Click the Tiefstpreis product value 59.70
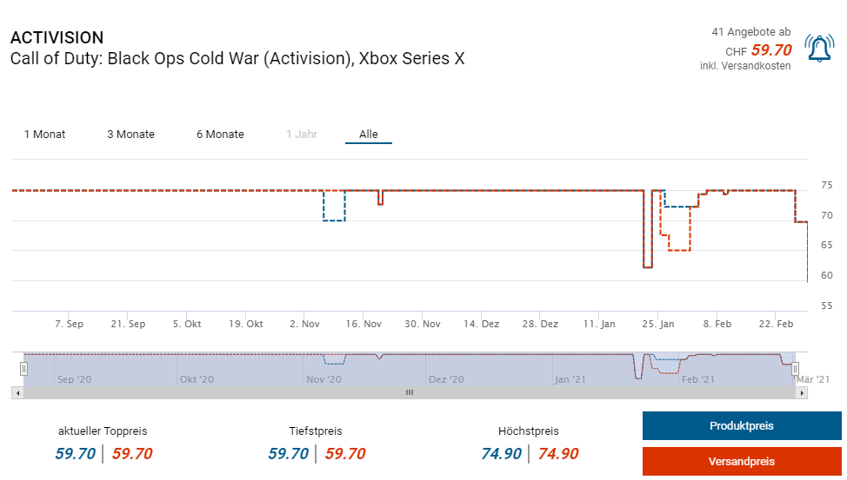This screenshot has height=480, width=847. [x=288, y=454]
